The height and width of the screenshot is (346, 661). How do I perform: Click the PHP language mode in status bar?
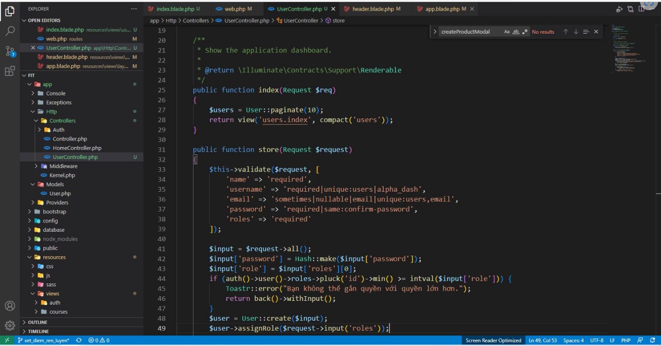tap(626, 340)
